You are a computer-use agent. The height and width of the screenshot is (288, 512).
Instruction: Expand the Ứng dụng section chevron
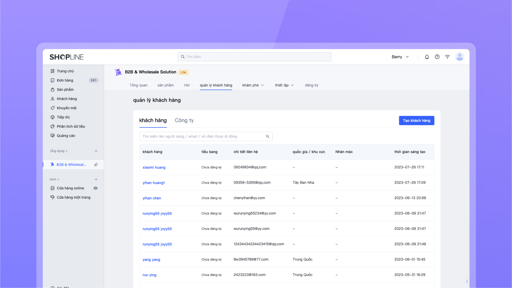click(x=67, y=151)
